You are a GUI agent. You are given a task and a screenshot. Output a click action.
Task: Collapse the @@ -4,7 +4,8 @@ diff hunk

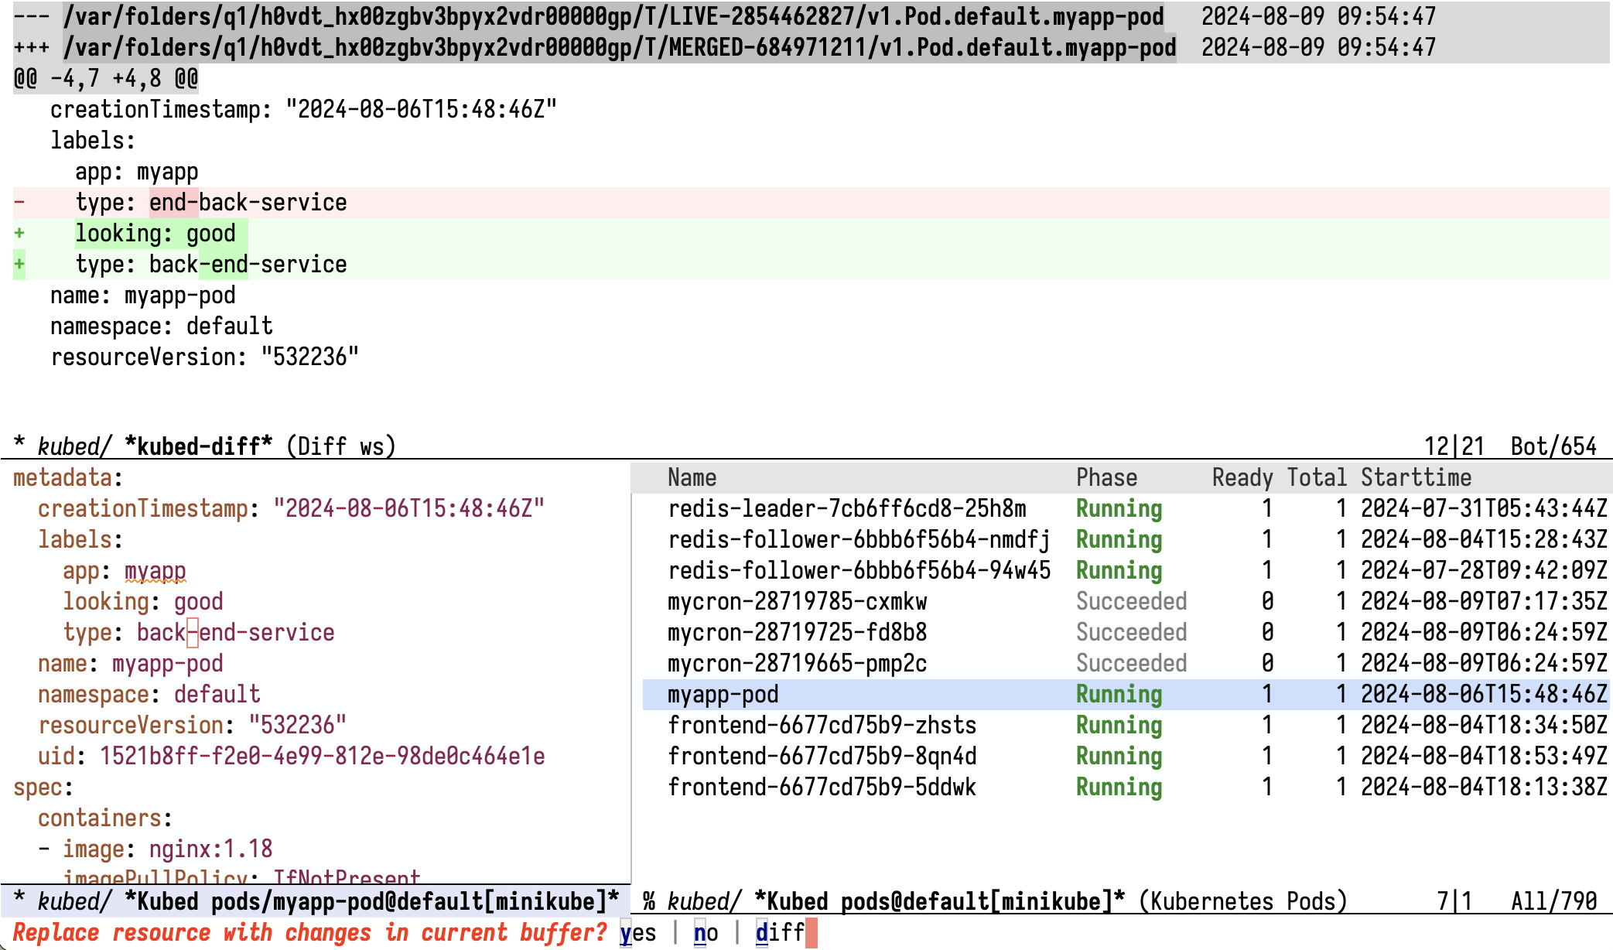click(x=106, y=77)
